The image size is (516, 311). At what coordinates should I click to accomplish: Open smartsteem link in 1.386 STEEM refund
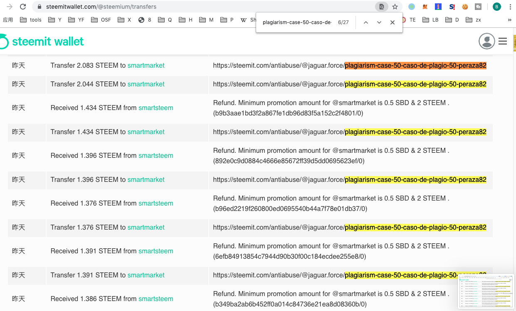(156, 299)
